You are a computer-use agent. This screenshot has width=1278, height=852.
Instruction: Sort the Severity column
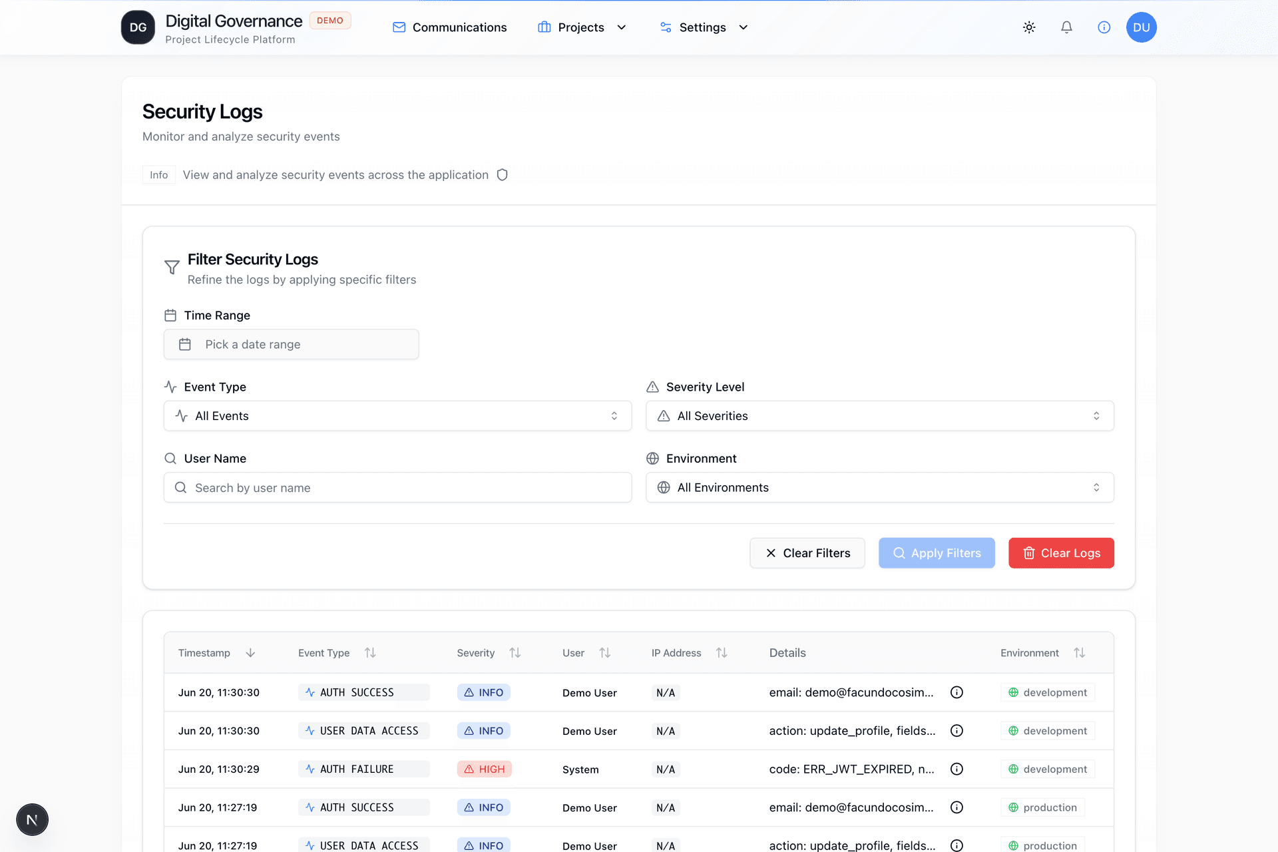pyautogui.click(x=515, y=653)
